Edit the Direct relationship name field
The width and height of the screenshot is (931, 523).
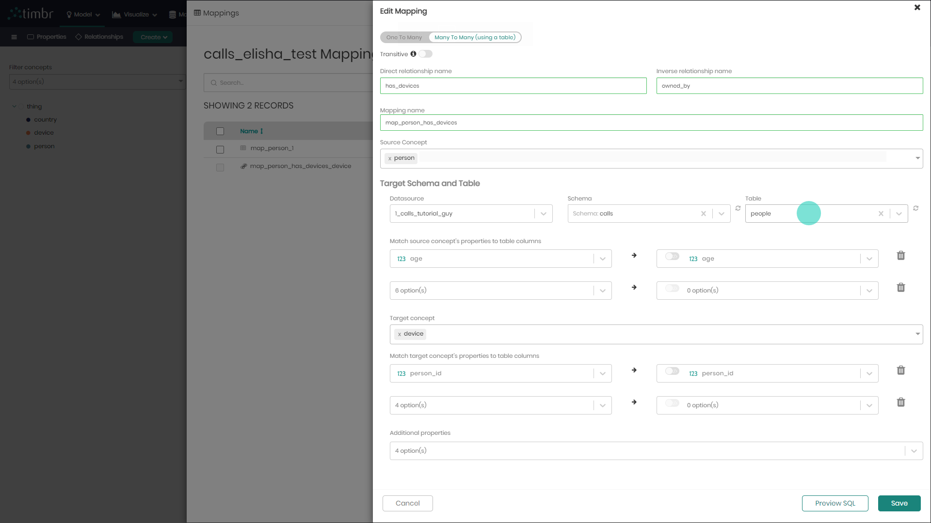point(513,86)
